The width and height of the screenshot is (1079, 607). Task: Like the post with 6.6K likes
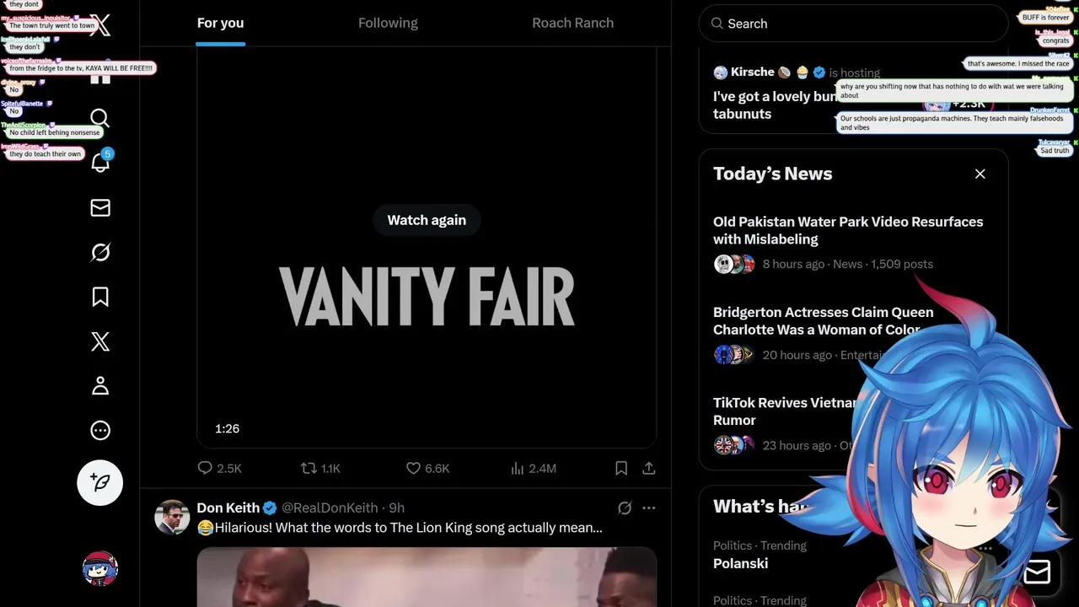click(427, 468)
